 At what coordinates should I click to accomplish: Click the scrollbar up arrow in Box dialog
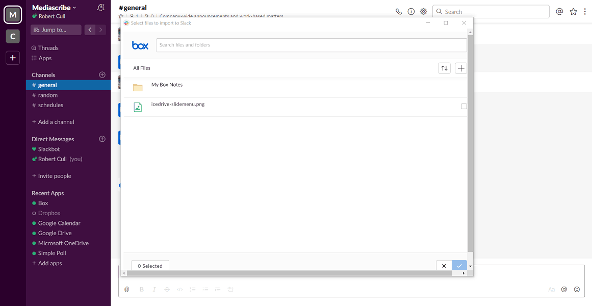tap(470, 33)
